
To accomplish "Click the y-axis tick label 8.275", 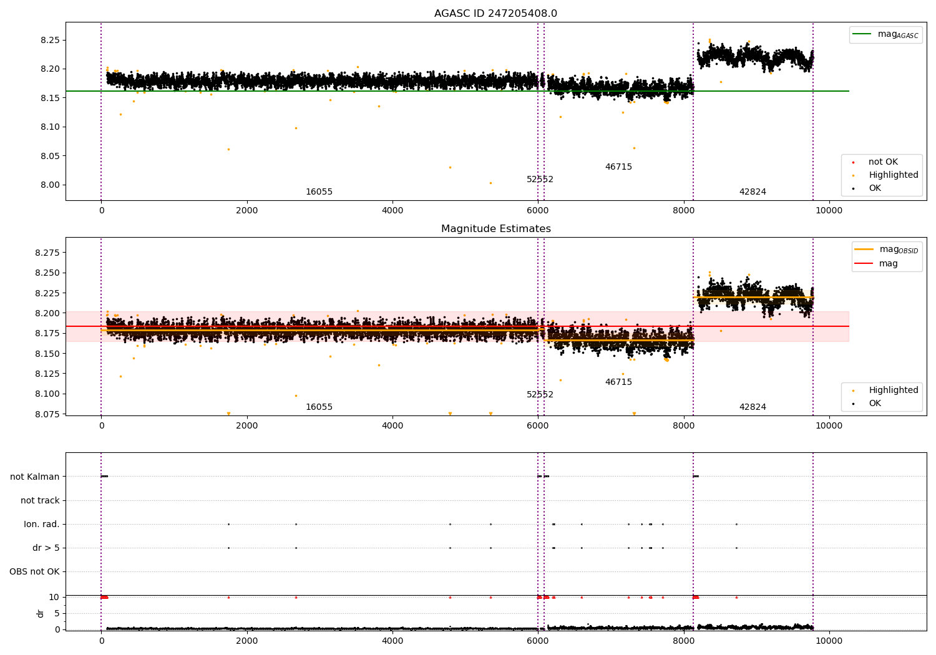I will pyautogui.click(x=47, y=253).
